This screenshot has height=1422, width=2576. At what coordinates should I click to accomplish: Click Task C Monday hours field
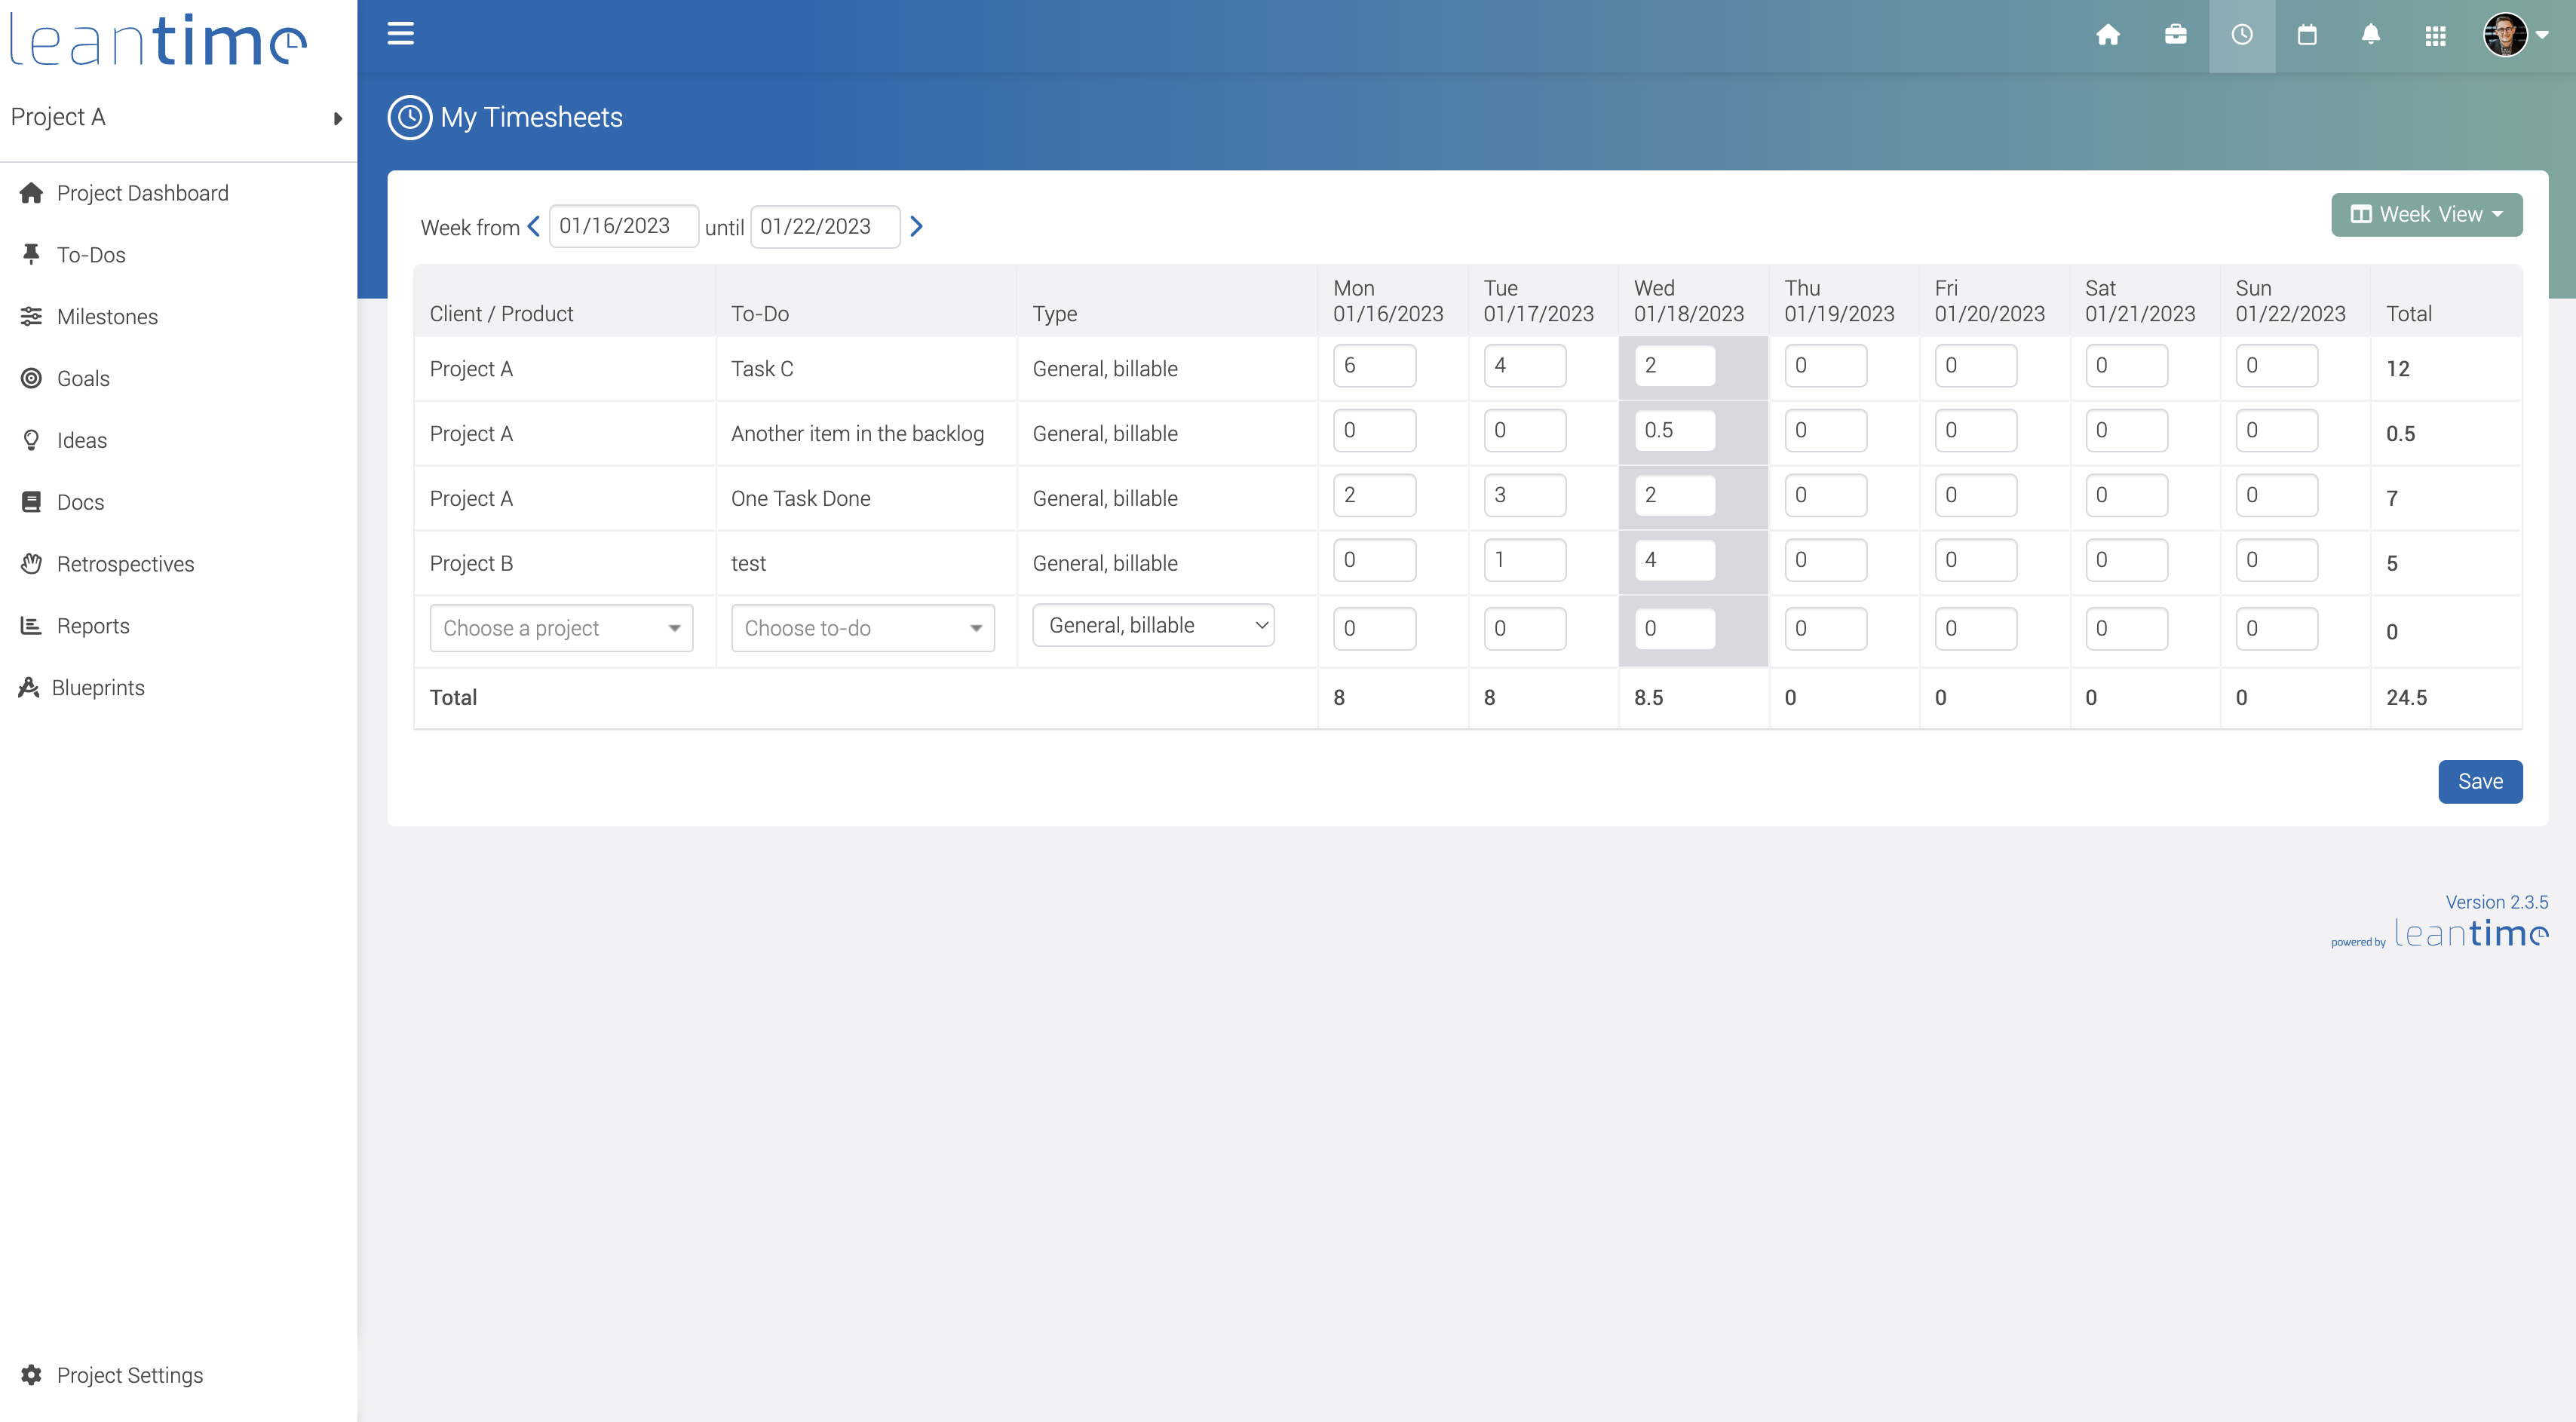tap(1373, 365)
